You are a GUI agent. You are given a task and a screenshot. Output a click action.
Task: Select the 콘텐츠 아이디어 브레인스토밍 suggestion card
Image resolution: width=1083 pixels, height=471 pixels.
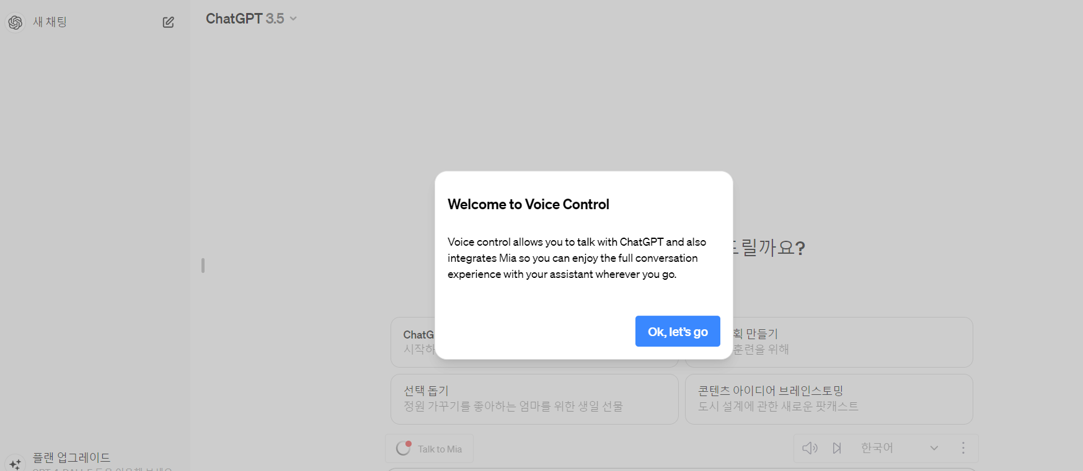tap(829, 399)
